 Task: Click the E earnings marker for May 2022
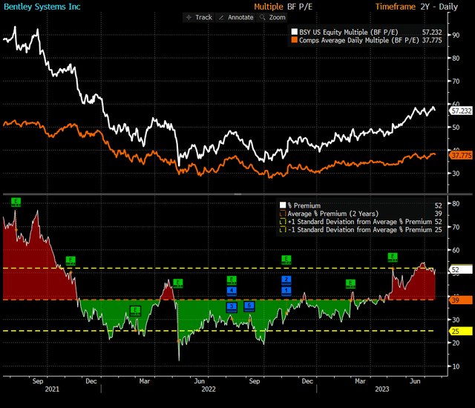178,283
